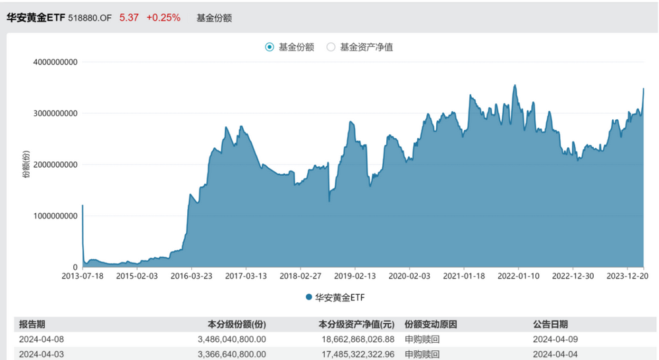659x360 pixels.
Task: Click the 份额变动原因 column header
Action: (x=431, y=324)
